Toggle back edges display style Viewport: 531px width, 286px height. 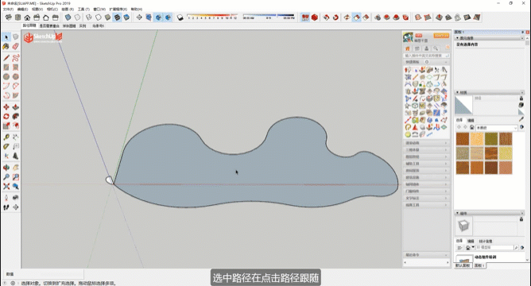pos(78,17)
